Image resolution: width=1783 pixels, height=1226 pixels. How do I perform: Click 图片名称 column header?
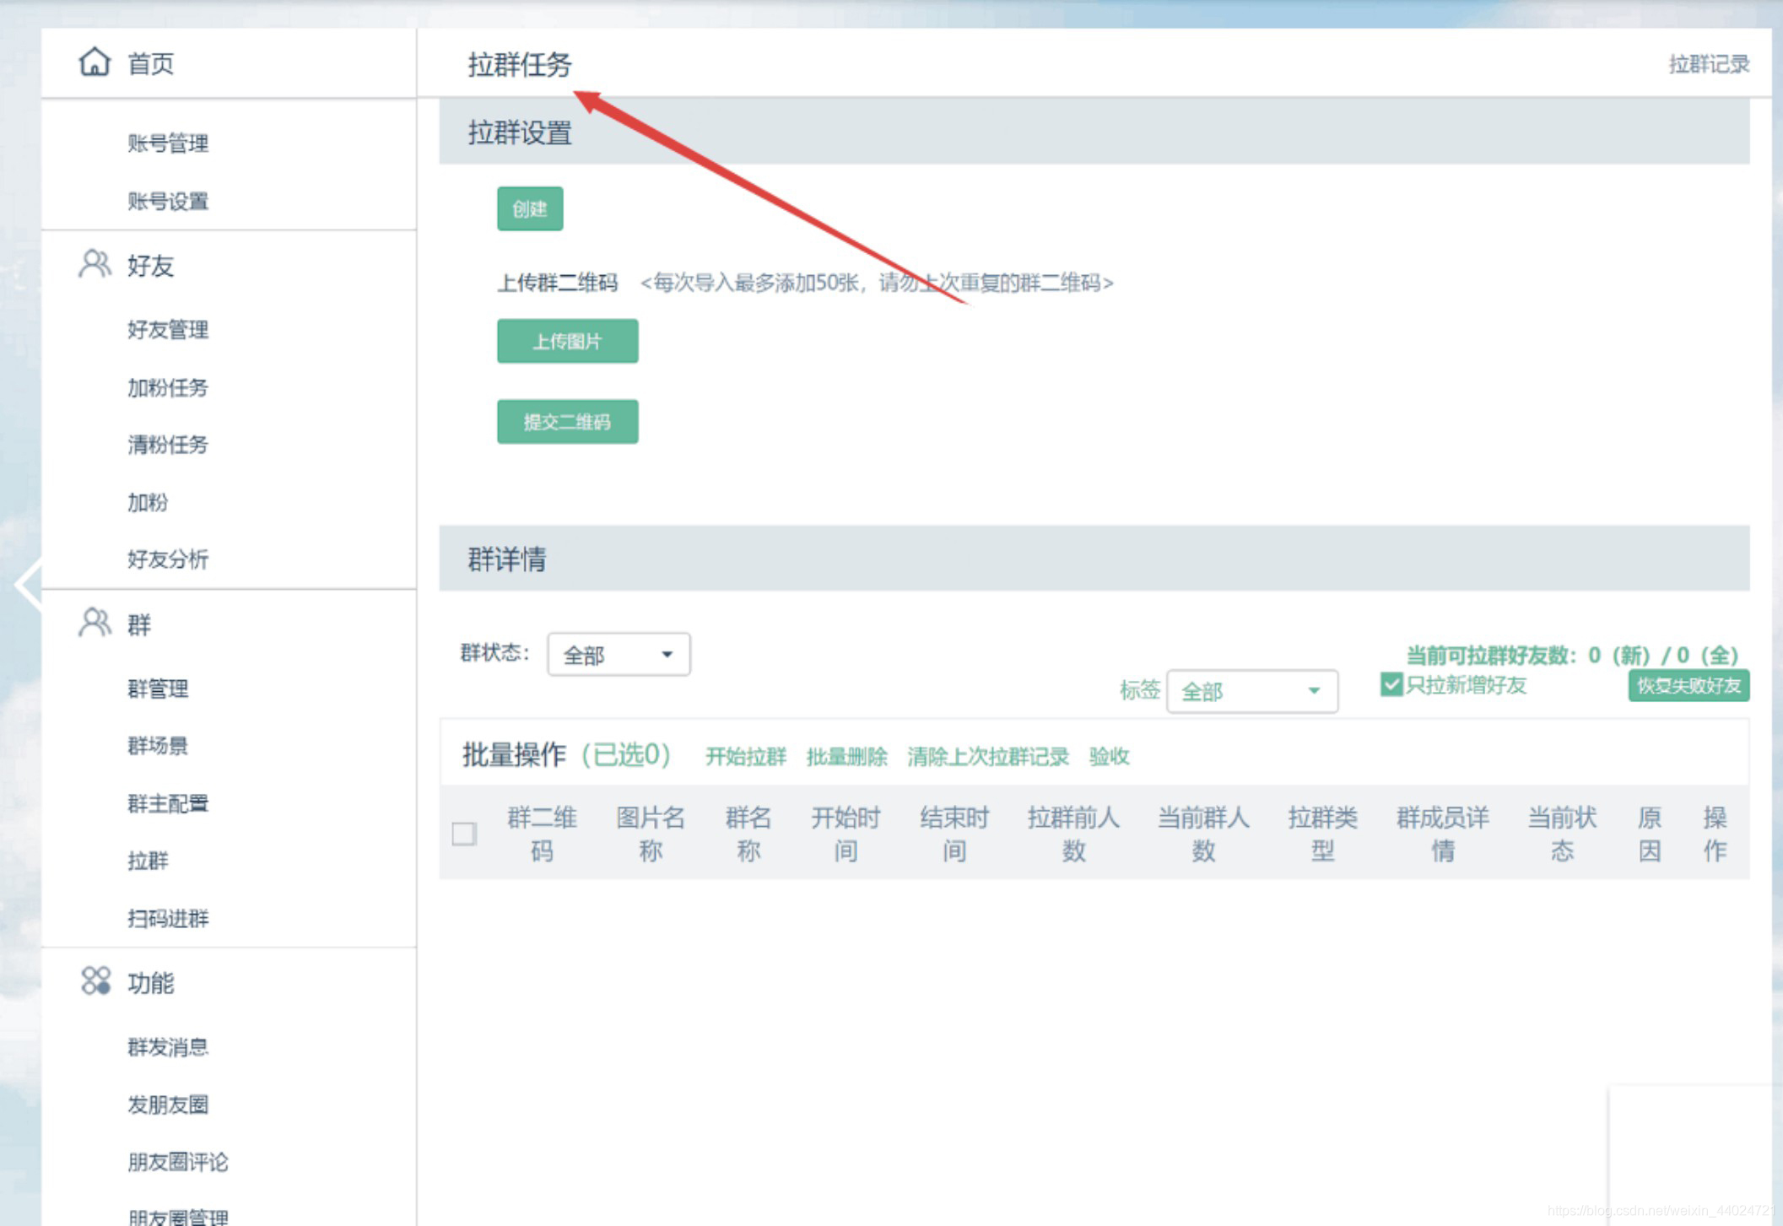pyautogui.click(x=651, y=834)
